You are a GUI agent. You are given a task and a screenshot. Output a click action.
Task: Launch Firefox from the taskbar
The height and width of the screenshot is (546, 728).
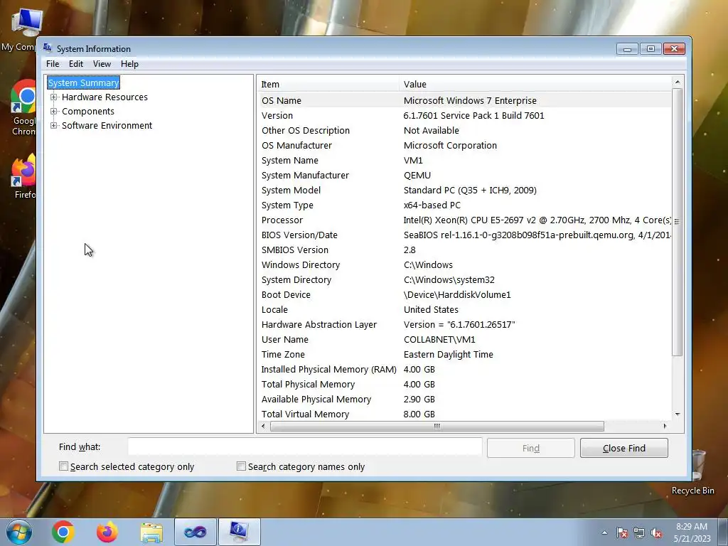tap(107, 532)
